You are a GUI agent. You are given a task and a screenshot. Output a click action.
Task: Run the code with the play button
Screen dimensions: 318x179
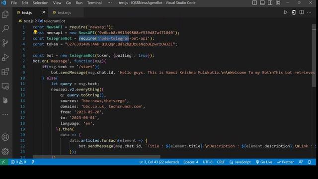286,12
